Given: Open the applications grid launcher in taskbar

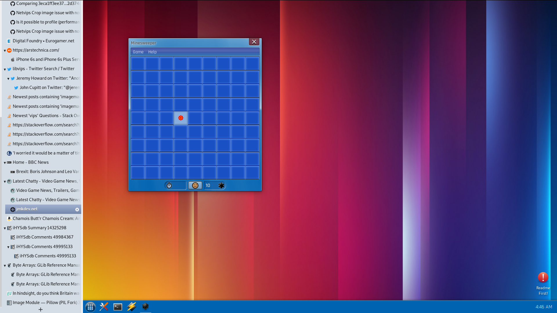Looking at the screenshot, I should pyautogui.click(x=90, y=307).
